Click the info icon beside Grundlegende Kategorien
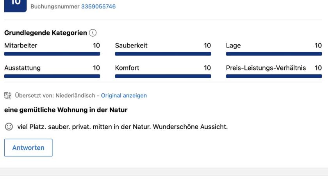This screenshot has width=328, height=179. (93, 33)
